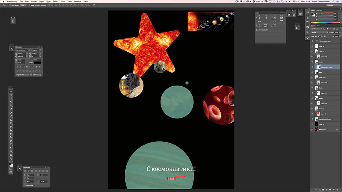The width and height of the screenshot is (342, 192).
Task: Select the Pen tool
Action: [x=11, y=141]
